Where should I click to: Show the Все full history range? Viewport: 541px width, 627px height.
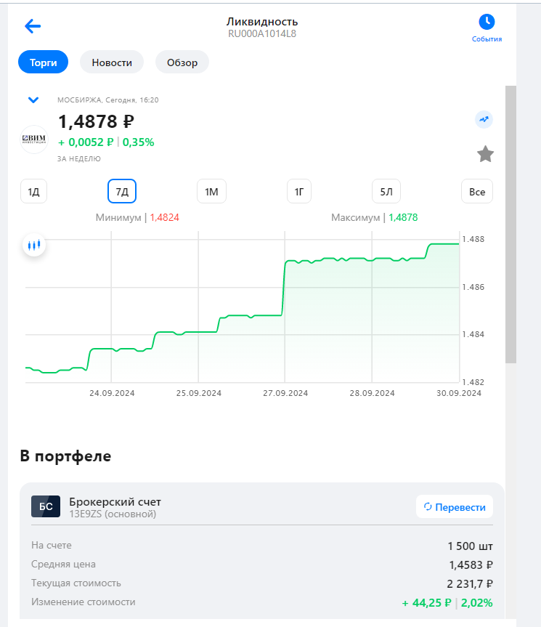pyautogui.click(x=477, y=192)
